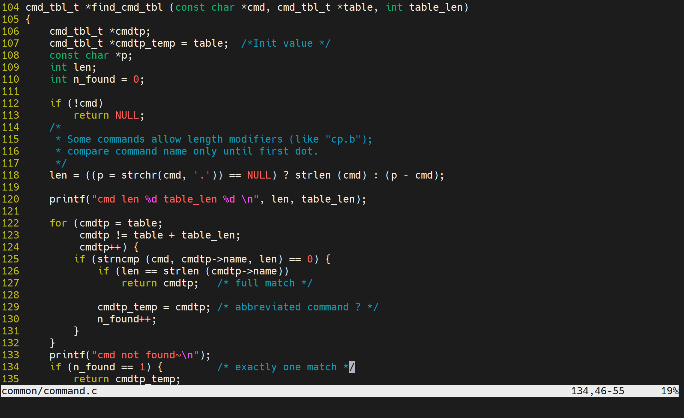Click 'exactly one match' comment on line 134
684x418 pixels.
(286, 367)
